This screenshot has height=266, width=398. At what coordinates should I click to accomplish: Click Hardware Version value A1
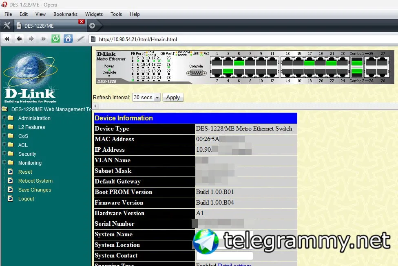[x=200, y=213]
